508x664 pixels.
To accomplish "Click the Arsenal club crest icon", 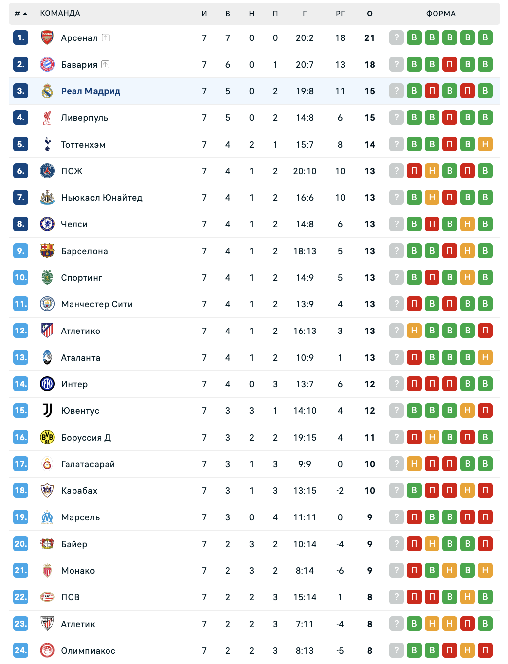I will [x=47, y=37].
